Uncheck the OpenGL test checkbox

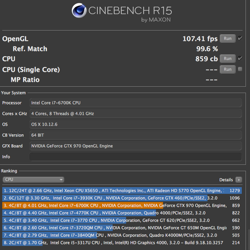click(x=240, y=38)
